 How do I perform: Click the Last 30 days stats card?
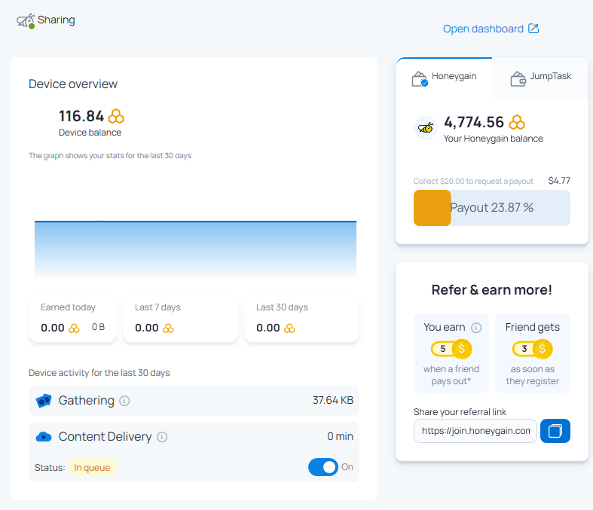point(301,318)
